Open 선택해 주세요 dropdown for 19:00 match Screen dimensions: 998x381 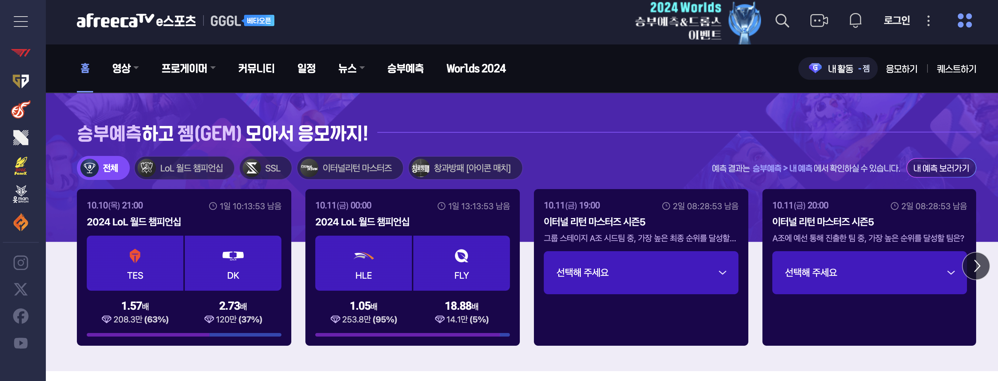641,272
